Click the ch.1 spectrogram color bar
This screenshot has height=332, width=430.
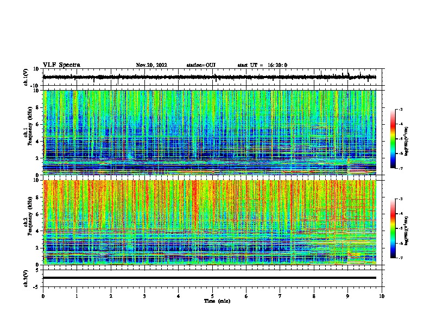pos(393,139)
